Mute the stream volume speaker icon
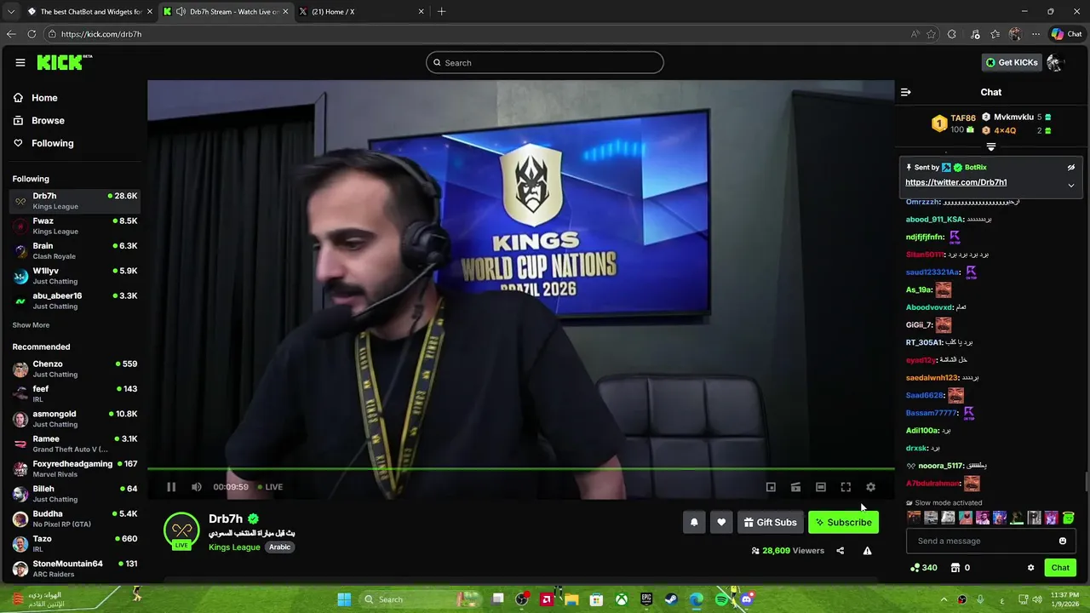Viewport: 1090px width, 613px height. click(x=197, y=487)
